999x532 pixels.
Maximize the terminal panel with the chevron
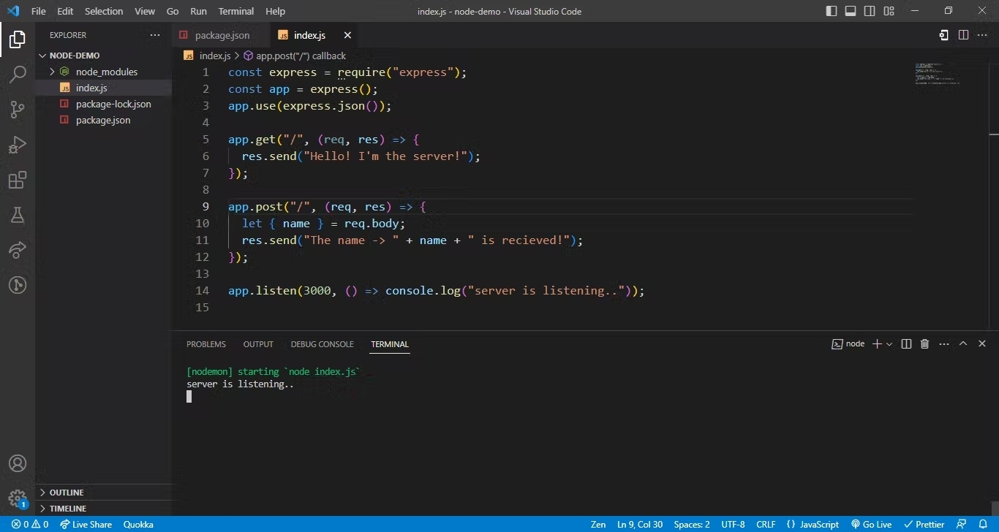(x=963, y=344)
